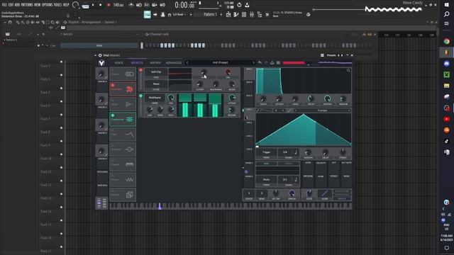
Task: Click the record button in transport
Action: pyautogui.click(x=109, y=5)
